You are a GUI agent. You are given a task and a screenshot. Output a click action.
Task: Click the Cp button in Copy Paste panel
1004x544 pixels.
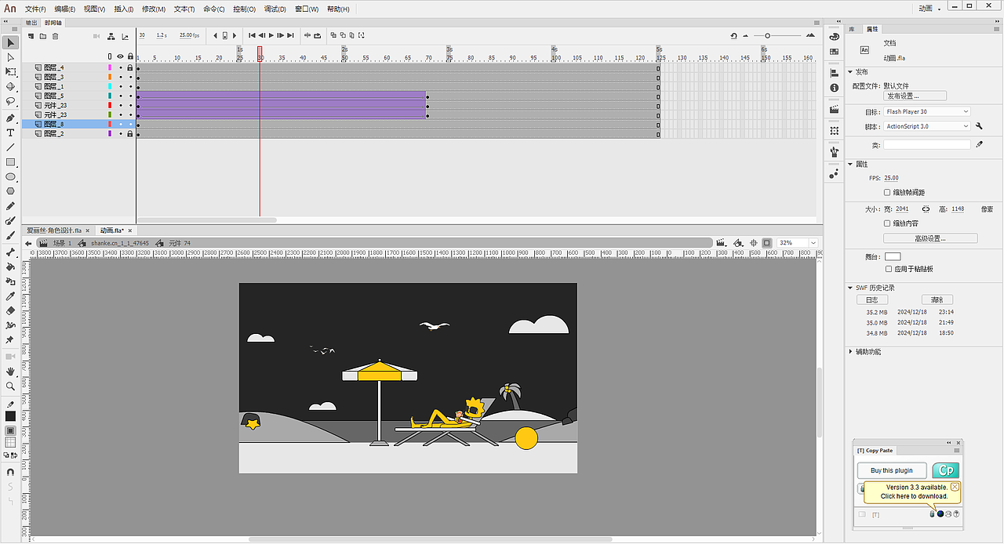(x=946, y=470)
